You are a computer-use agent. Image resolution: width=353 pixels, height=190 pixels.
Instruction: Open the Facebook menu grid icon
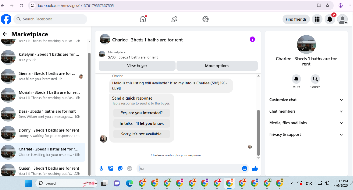tap(317, 19)
